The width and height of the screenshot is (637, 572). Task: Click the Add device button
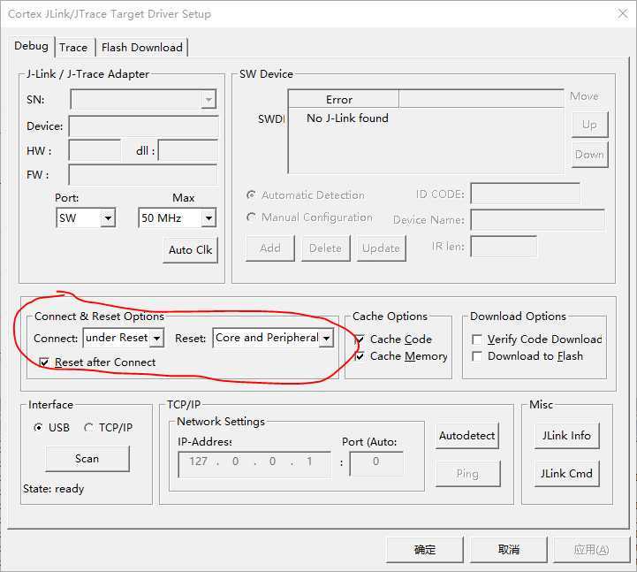(270, 248)
